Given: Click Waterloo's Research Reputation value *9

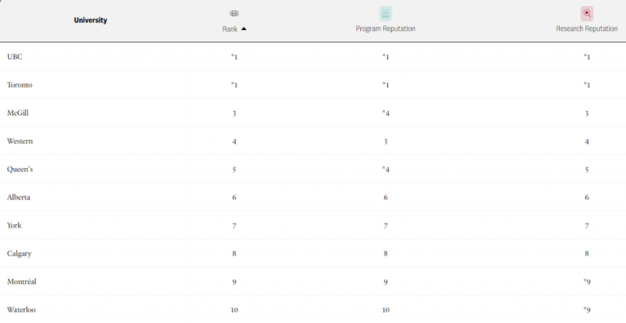Looking at the screenshot, I should [x=587, y=310].
